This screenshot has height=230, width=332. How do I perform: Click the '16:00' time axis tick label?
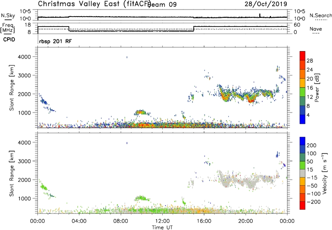(204, 221)
